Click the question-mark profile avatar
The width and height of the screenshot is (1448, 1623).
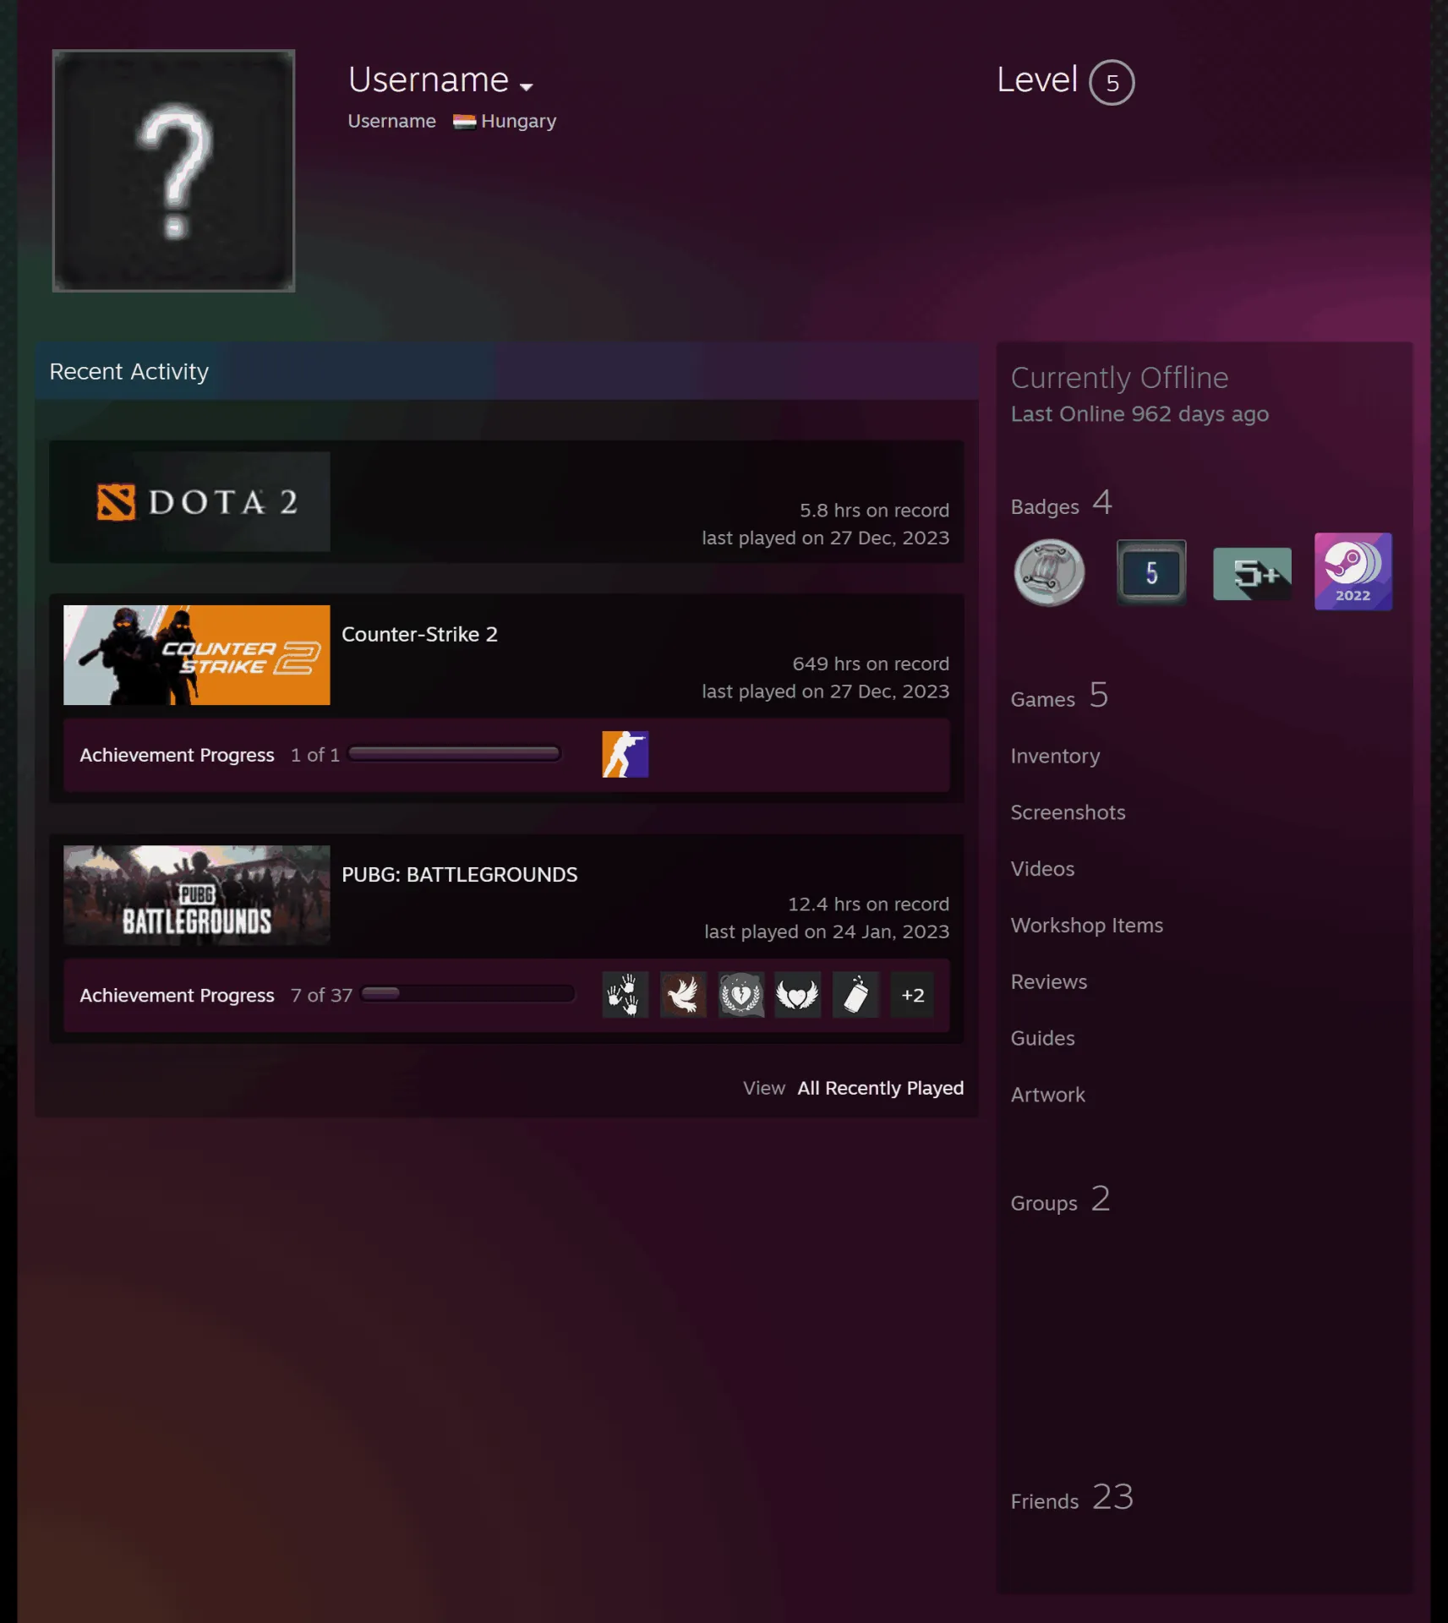click(173, 171)
